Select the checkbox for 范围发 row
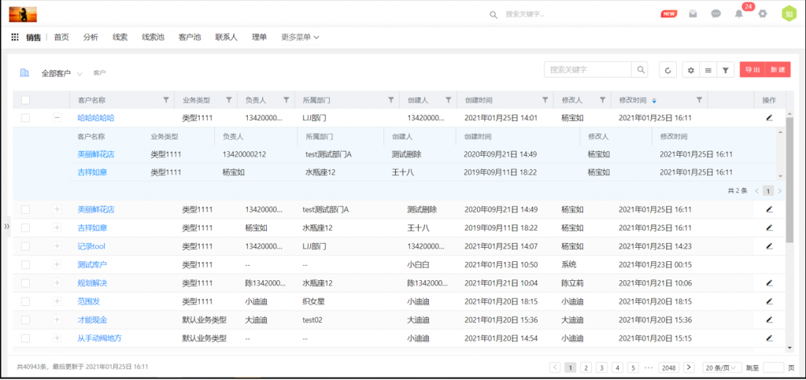This screenshot has height=380, width=806. 26,301
